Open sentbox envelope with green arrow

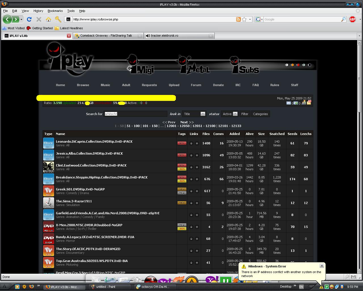pyautogui.click(x=296, y=103)
